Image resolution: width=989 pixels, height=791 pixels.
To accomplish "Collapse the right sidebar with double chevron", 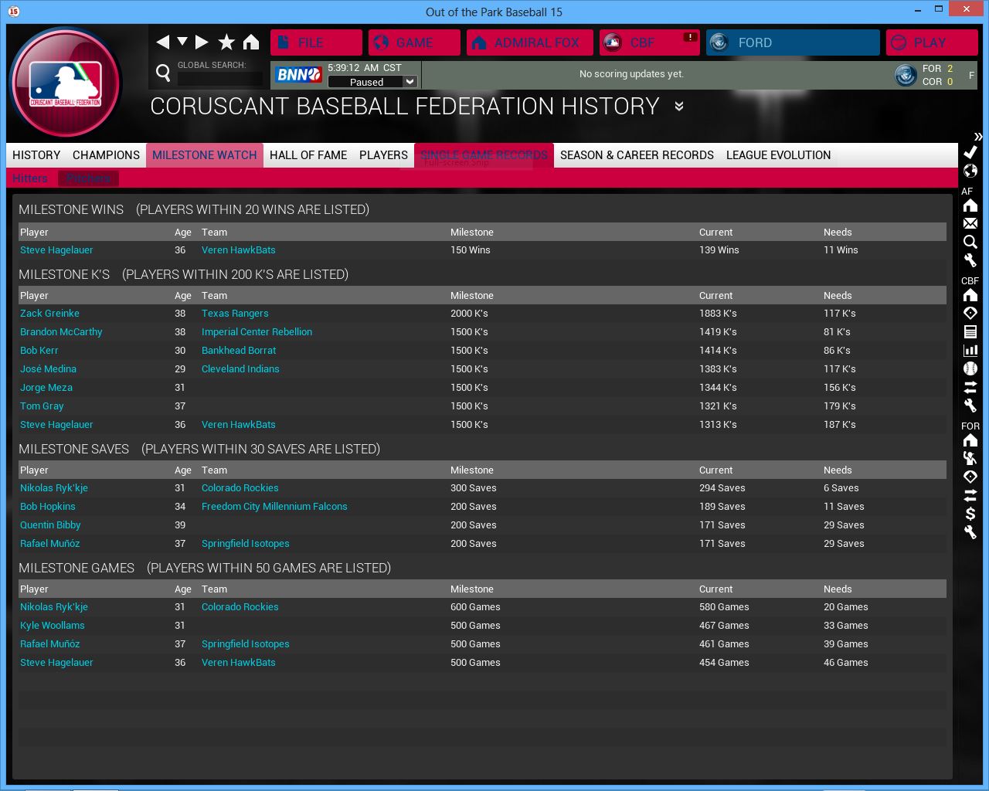I will 977,136.
